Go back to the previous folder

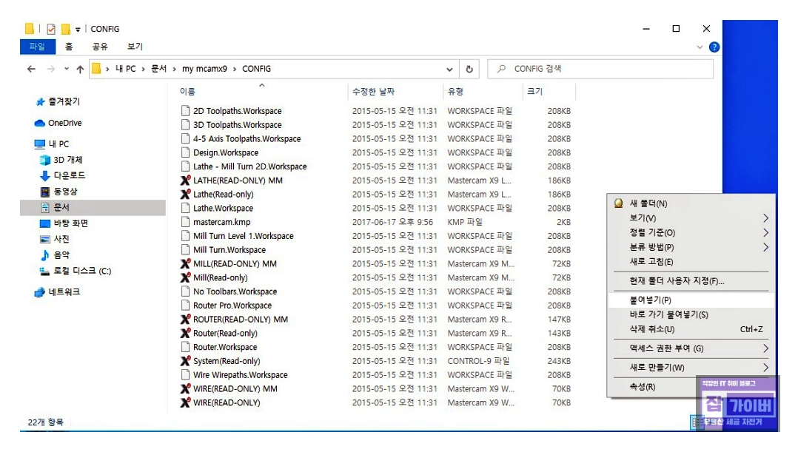pyautogui.click(x=32, y=69)
